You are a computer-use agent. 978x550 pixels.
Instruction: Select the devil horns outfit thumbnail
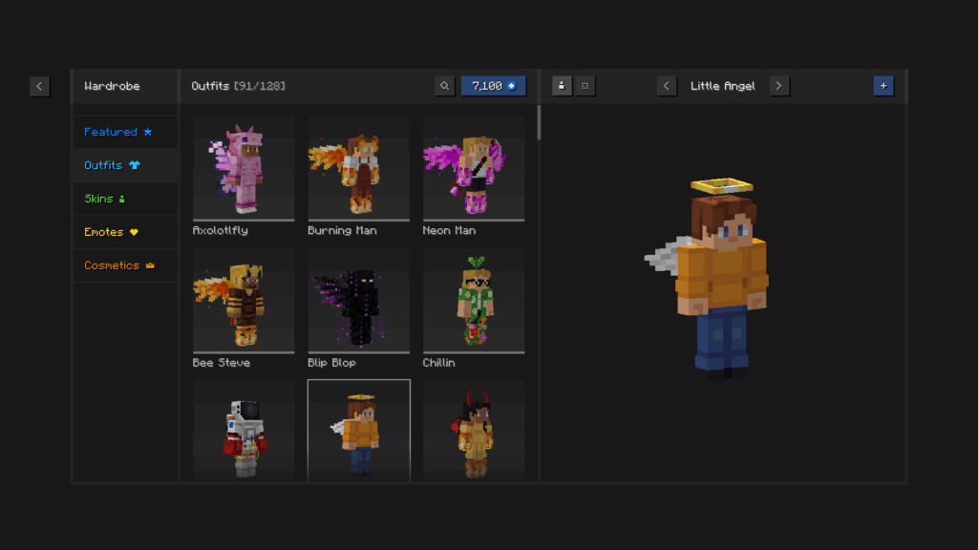click(x=474, y=431)
